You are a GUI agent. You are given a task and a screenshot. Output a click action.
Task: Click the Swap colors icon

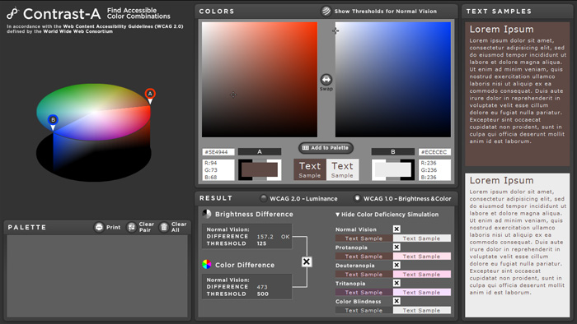click(x=326, y=80)
